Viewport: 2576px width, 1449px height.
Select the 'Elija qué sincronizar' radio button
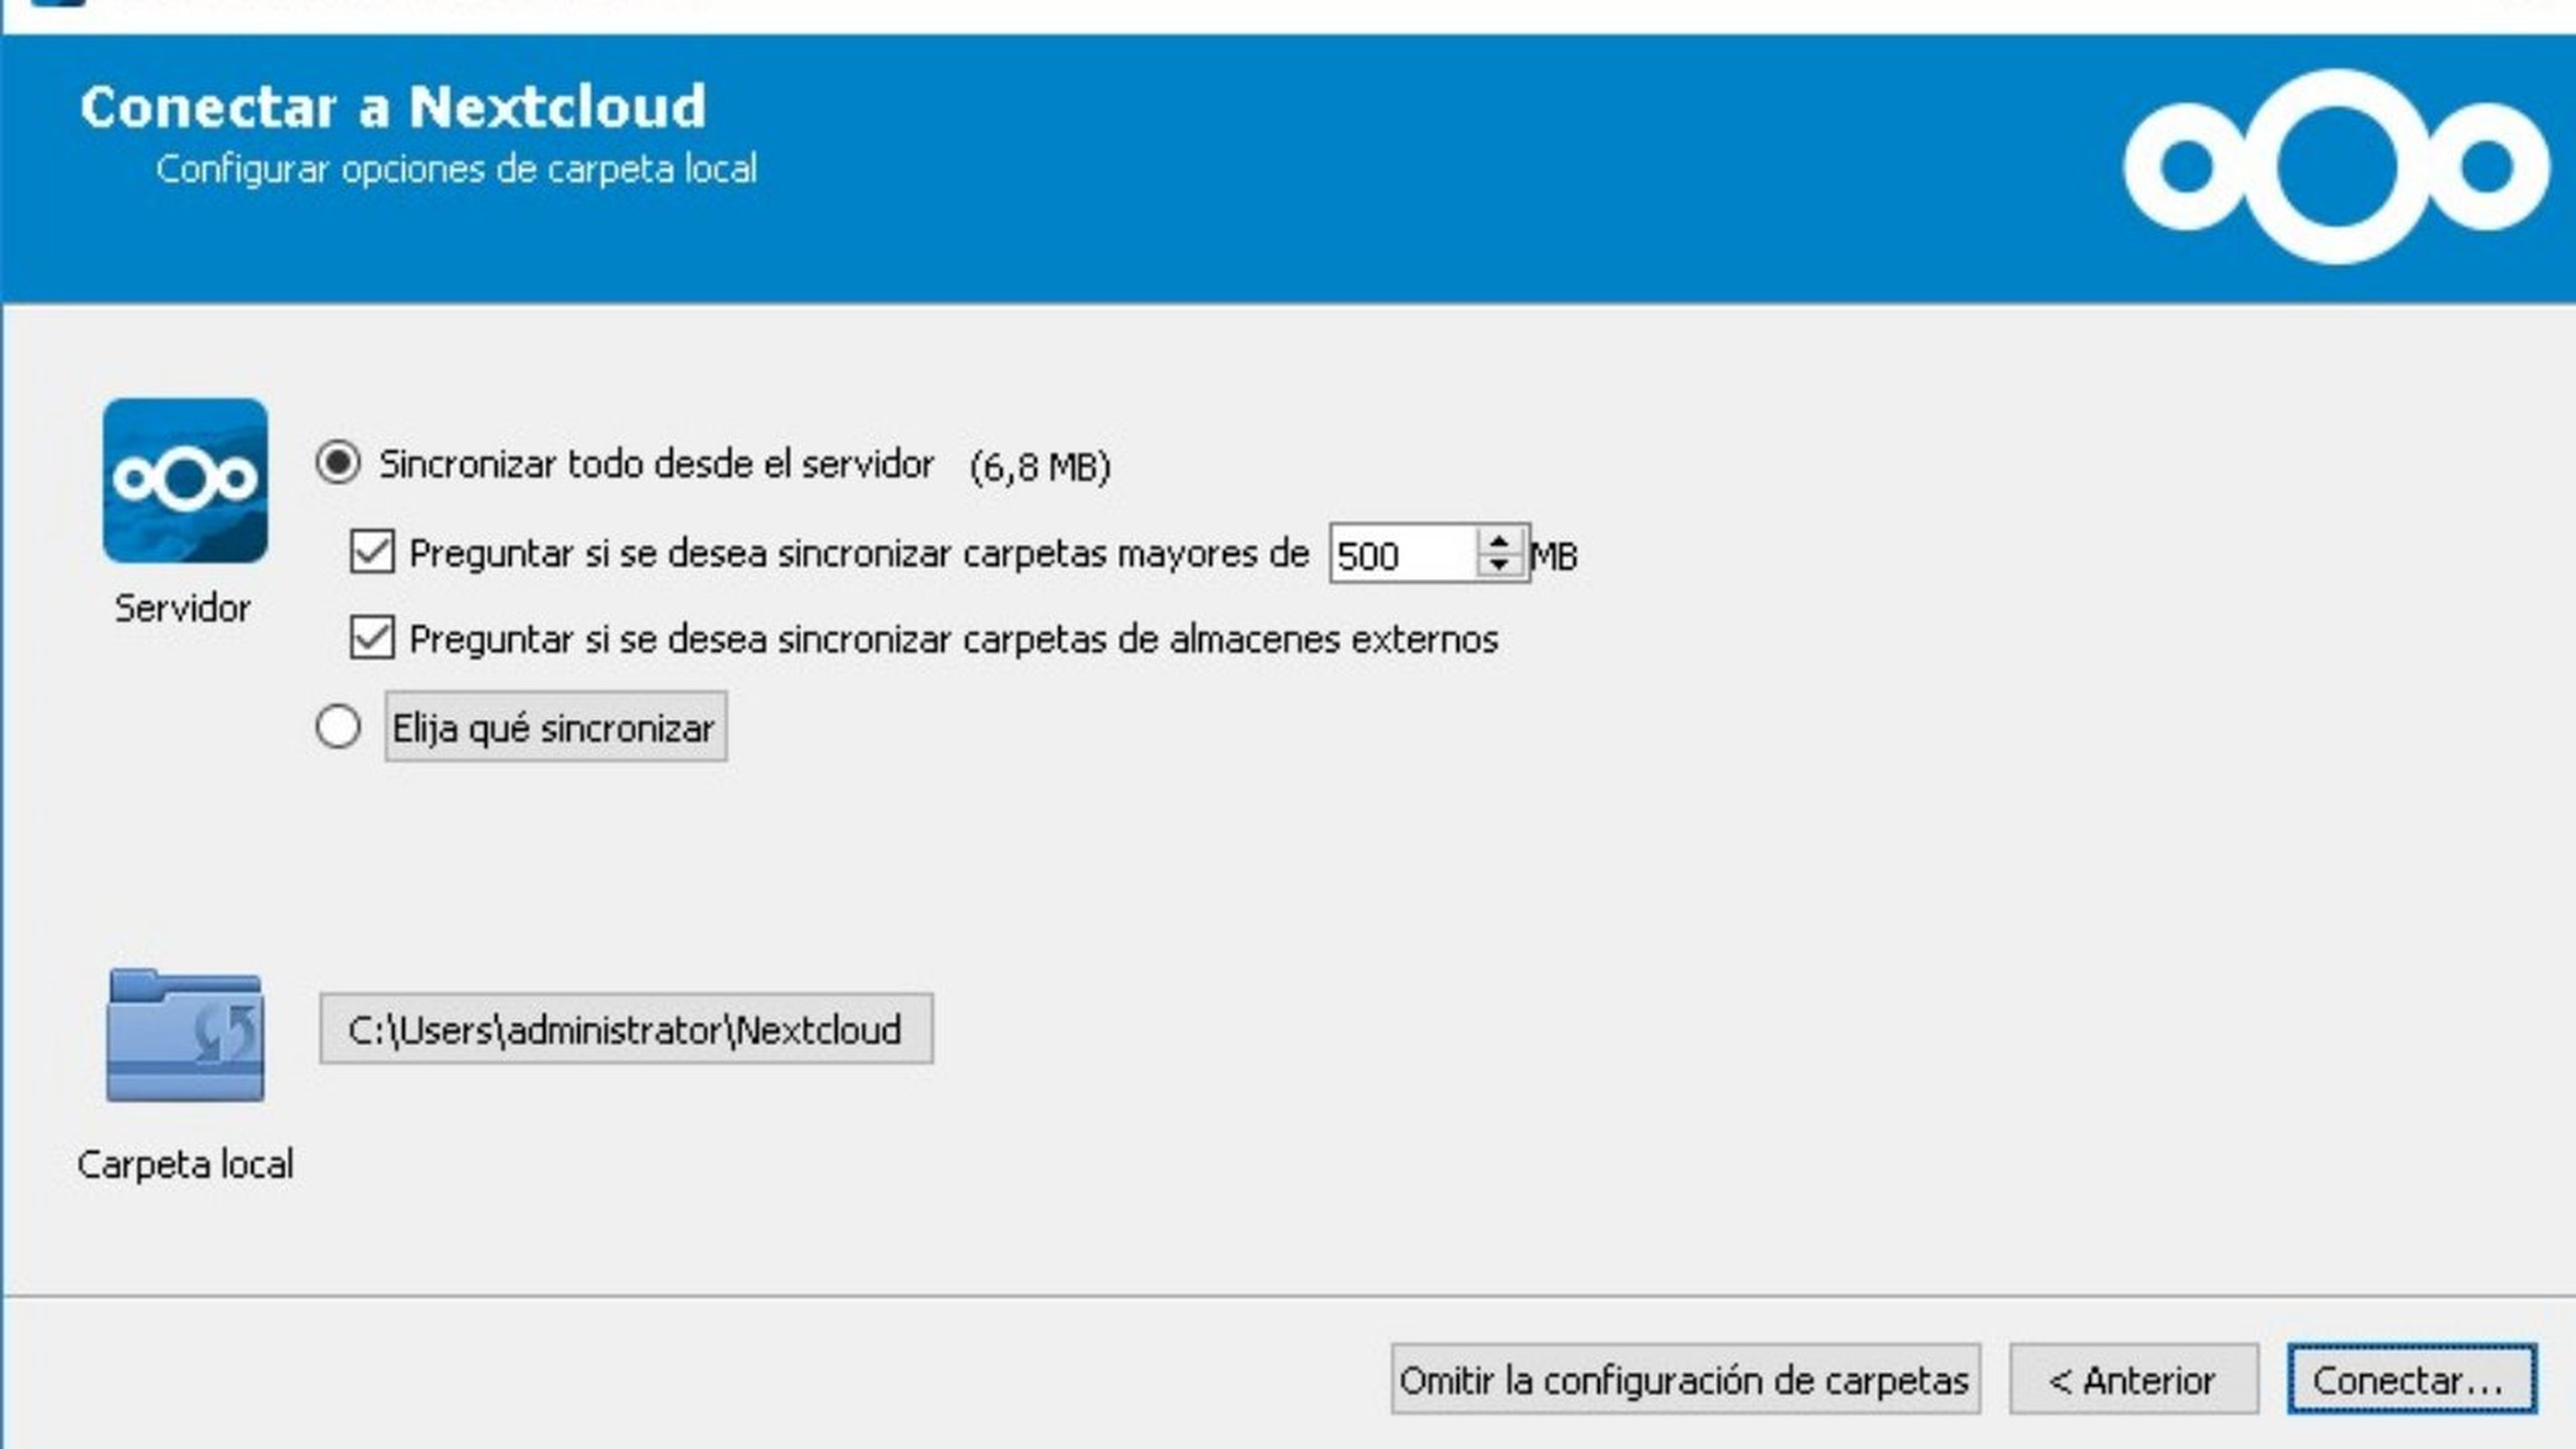pyautogui.click(x=338, y=726)
